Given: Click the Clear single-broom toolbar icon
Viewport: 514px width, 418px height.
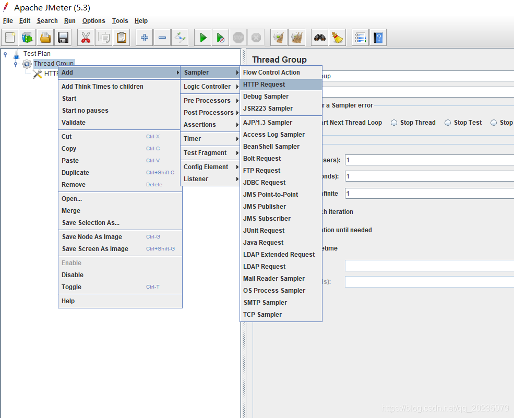Looking at the screenshot, I should pyautogui.click(x=279, y=38).
